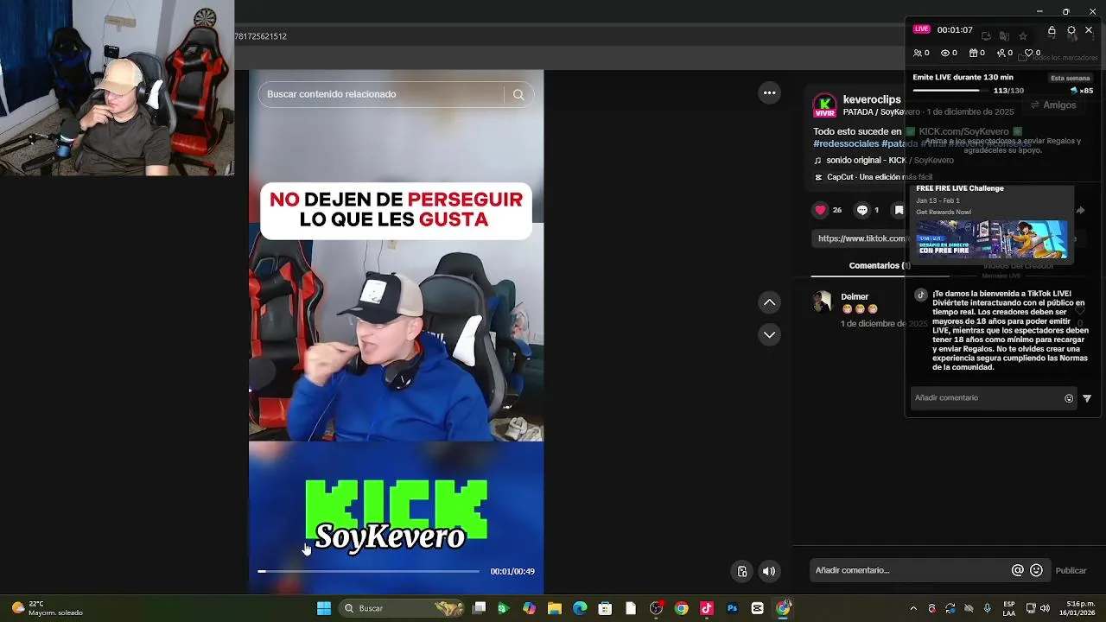
Task: Open the Windows Start menu
Action: pos(324,608)
